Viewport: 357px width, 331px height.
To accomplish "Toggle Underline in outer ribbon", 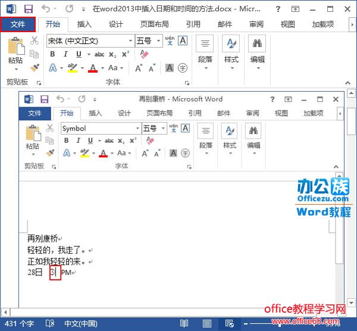I will [x=79, y=54].
